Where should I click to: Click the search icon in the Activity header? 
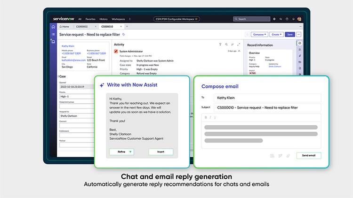pyautogui.click(x=226, y=45)
